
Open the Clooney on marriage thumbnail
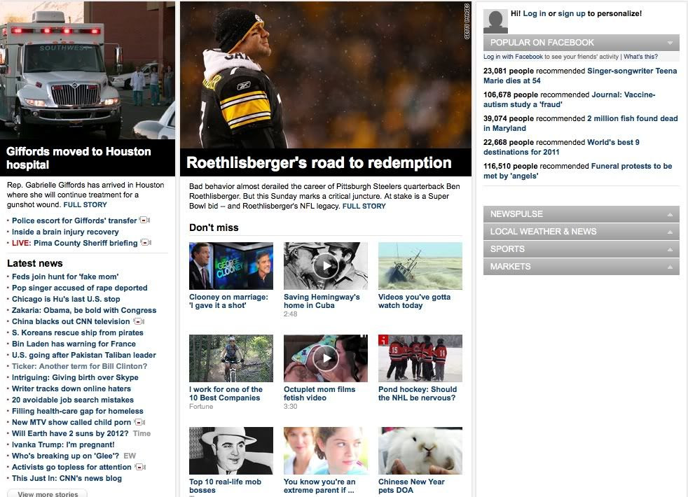click(231, 265)
